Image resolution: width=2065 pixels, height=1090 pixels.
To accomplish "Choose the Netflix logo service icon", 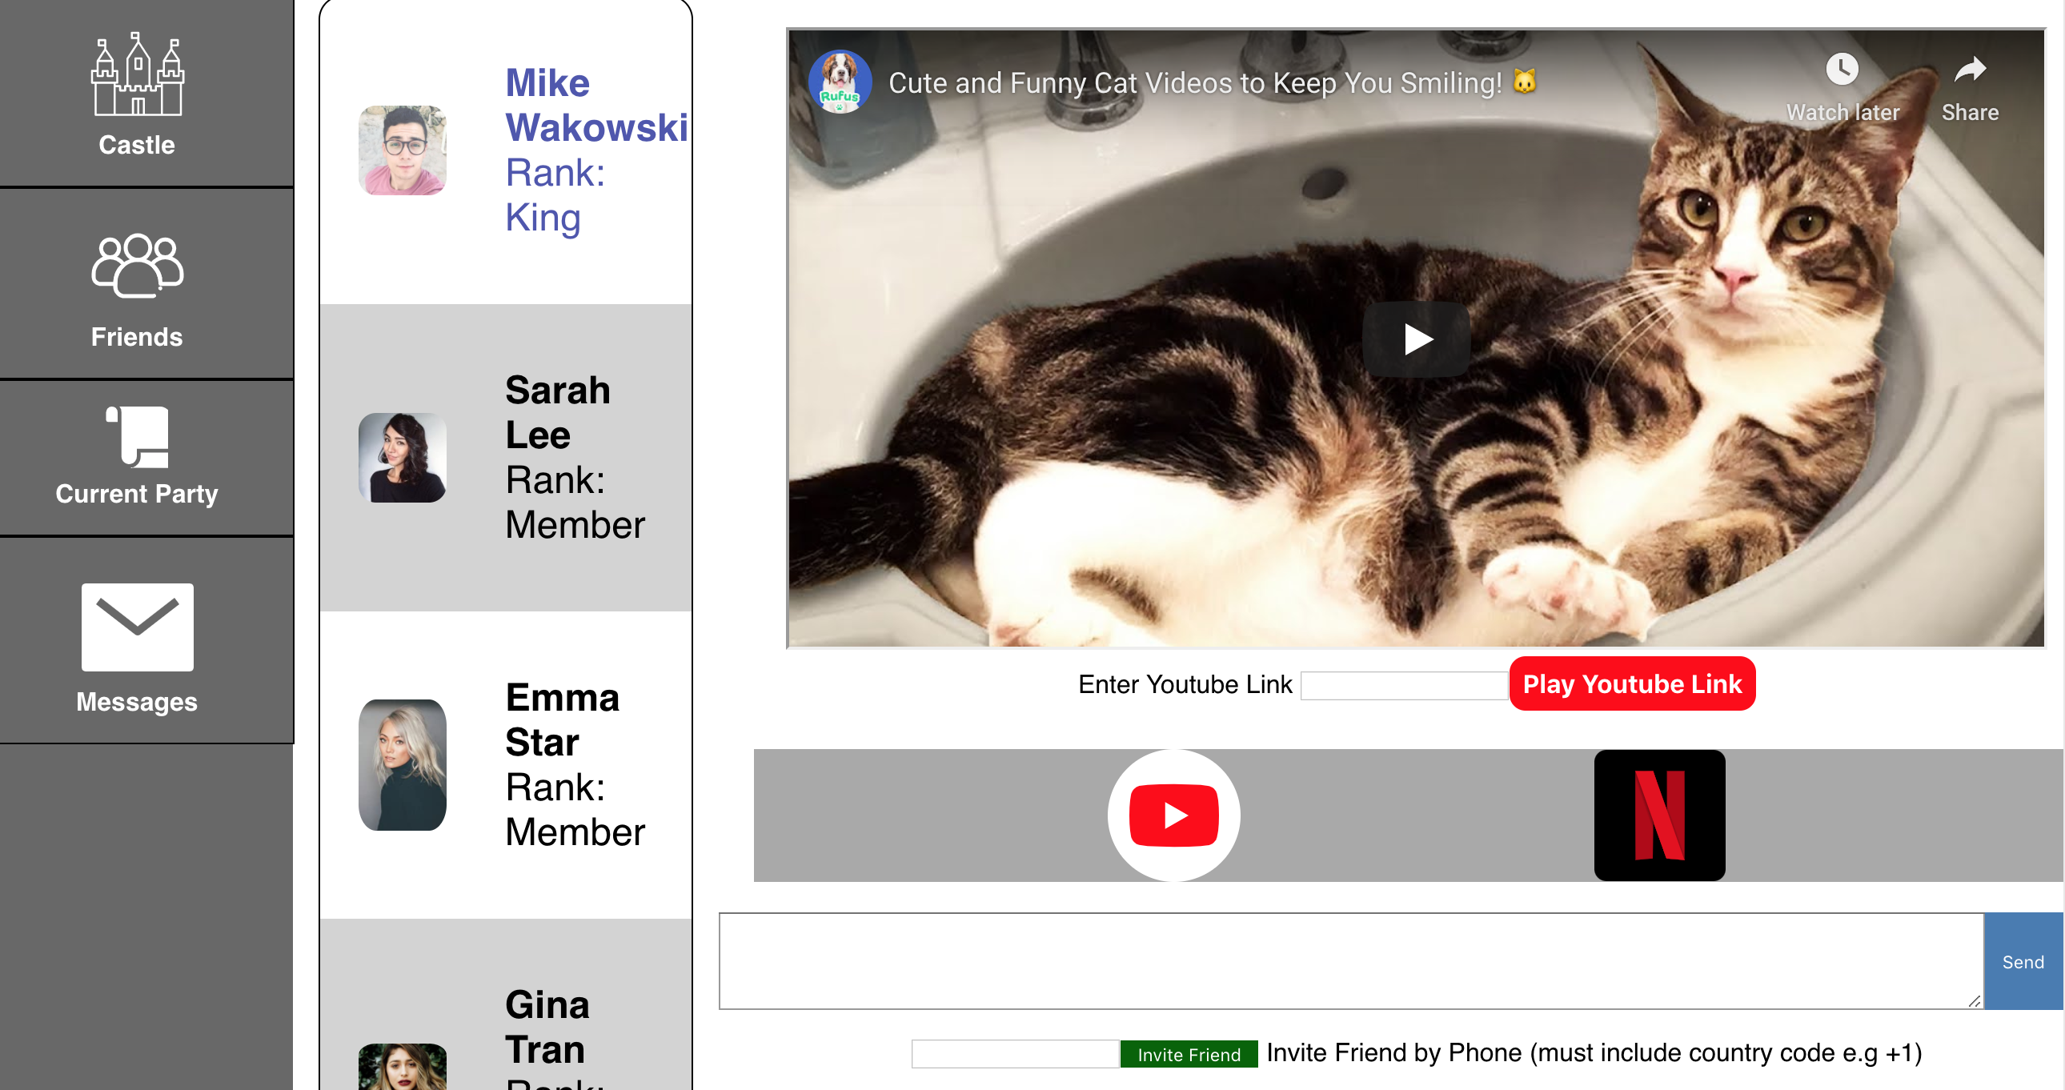I will [1659, 815].
